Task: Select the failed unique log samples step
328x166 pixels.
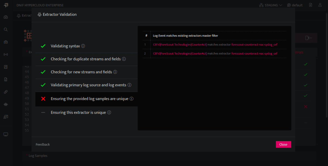Action: coord(86,99)
